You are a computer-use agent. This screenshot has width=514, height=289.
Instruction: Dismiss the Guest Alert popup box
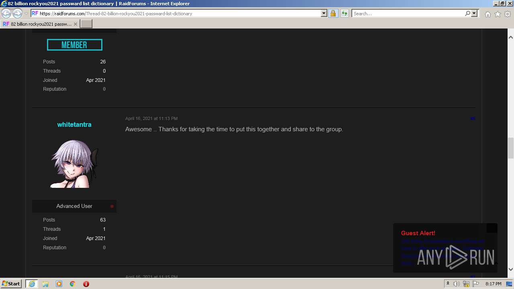[492, 228]
